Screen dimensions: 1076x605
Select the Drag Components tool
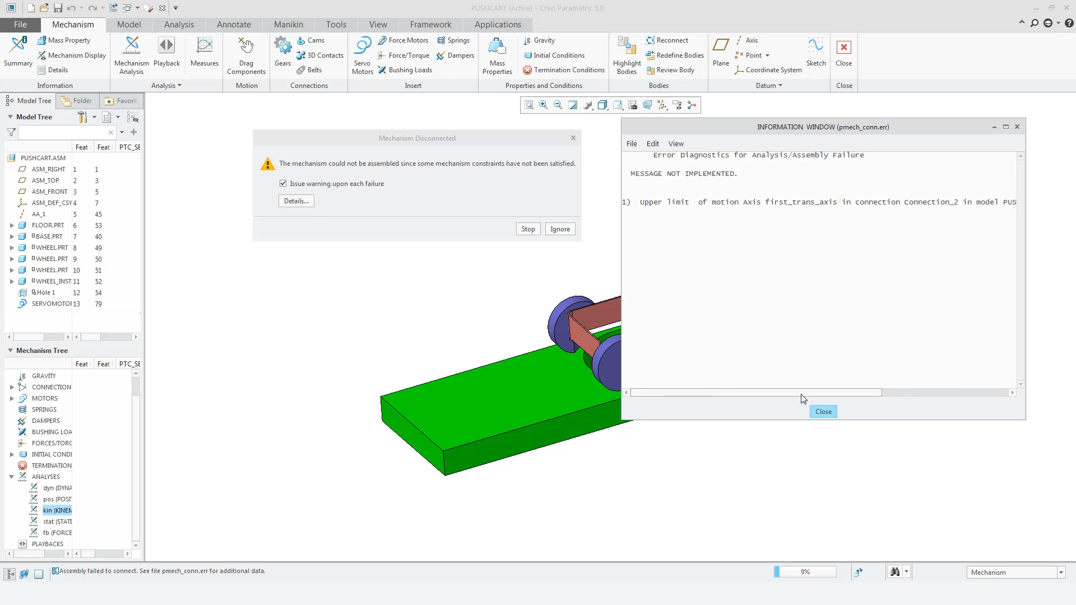pyautogui.click(x=246, y=55)
